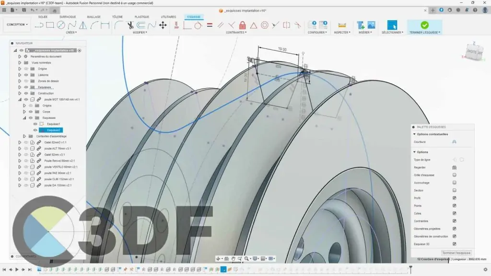The image size is (491, 276).
Task: Apply the Lock (fix) constraint
Action: tap(243, 25)
